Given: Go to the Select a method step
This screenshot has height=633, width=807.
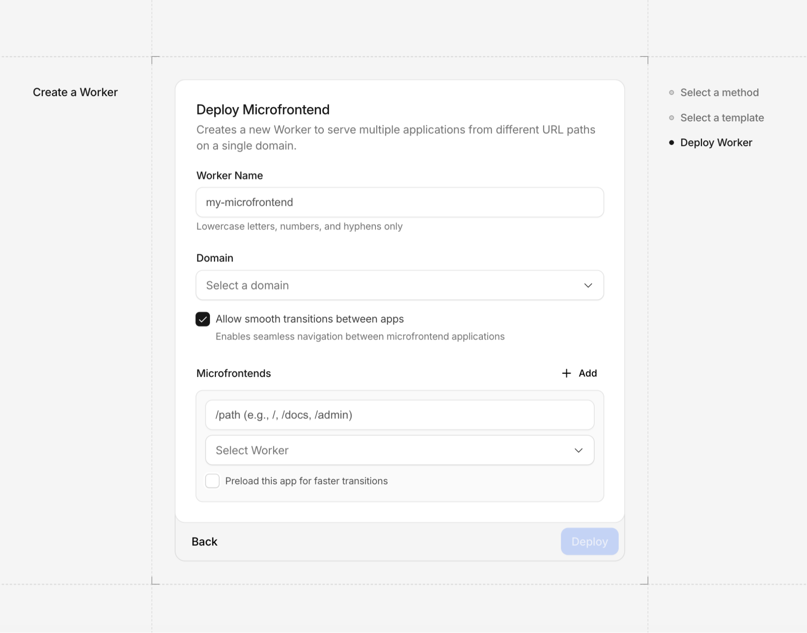Looking at the screenshot, I should click(719, 92).
